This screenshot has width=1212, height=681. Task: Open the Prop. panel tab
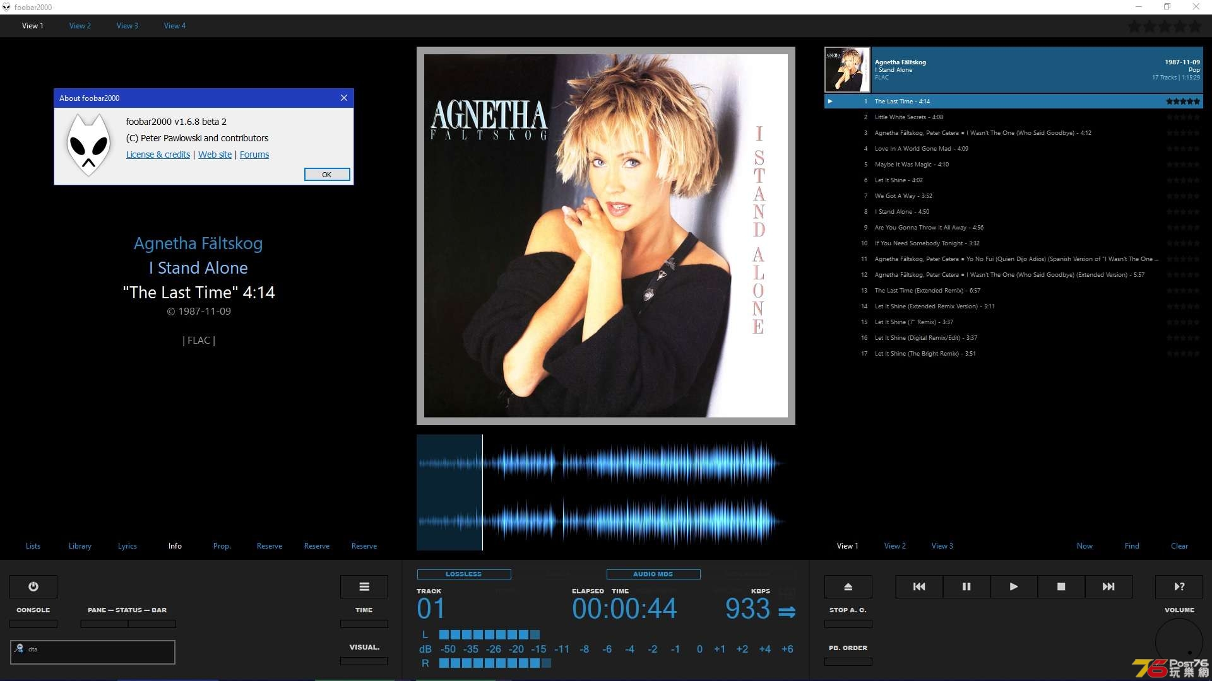(222, 546)
